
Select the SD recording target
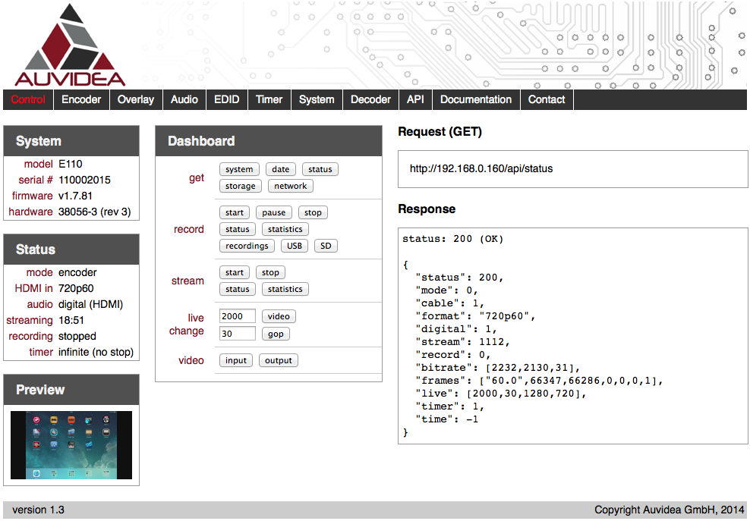326,246
